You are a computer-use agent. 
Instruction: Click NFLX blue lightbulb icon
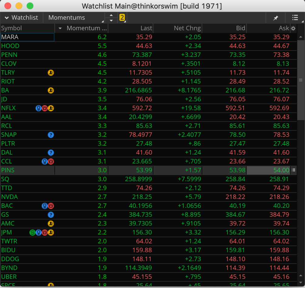pos(39,108)
